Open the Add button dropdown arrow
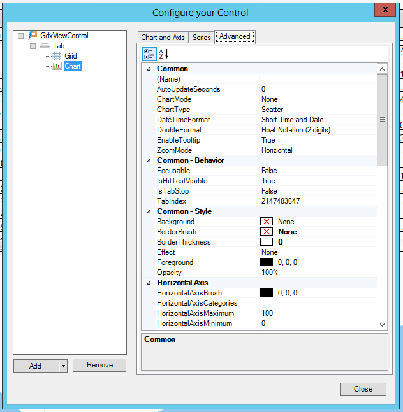This screenshot has height=412, width=403. (x=62, y=366)
